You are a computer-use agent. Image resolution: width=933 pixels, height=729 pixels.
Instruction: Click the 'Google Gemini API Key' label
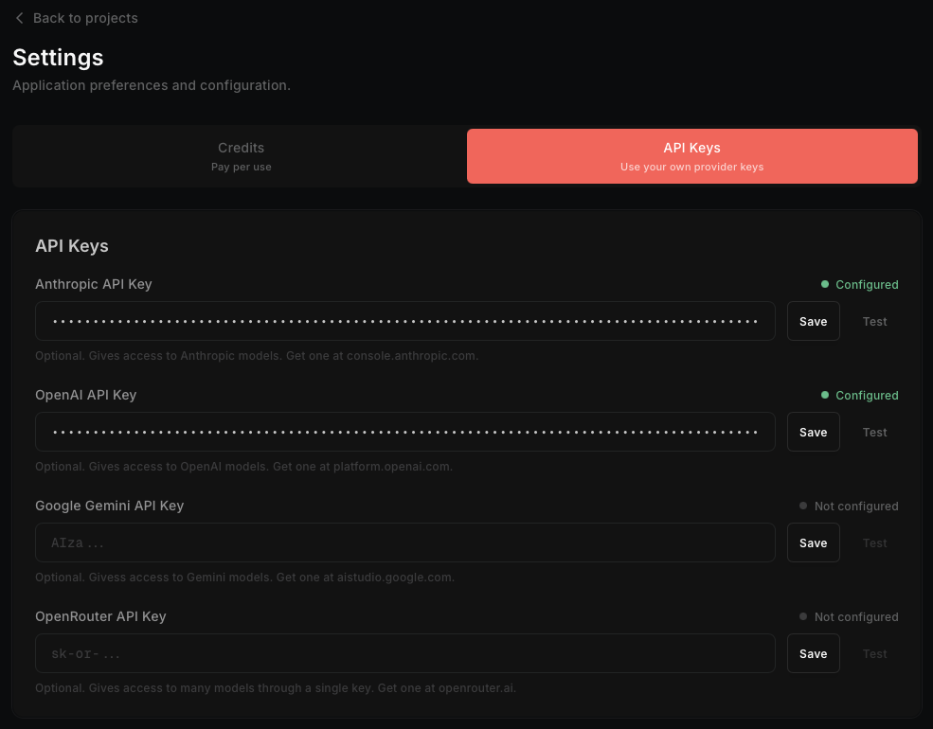click(x=110, y=506)
